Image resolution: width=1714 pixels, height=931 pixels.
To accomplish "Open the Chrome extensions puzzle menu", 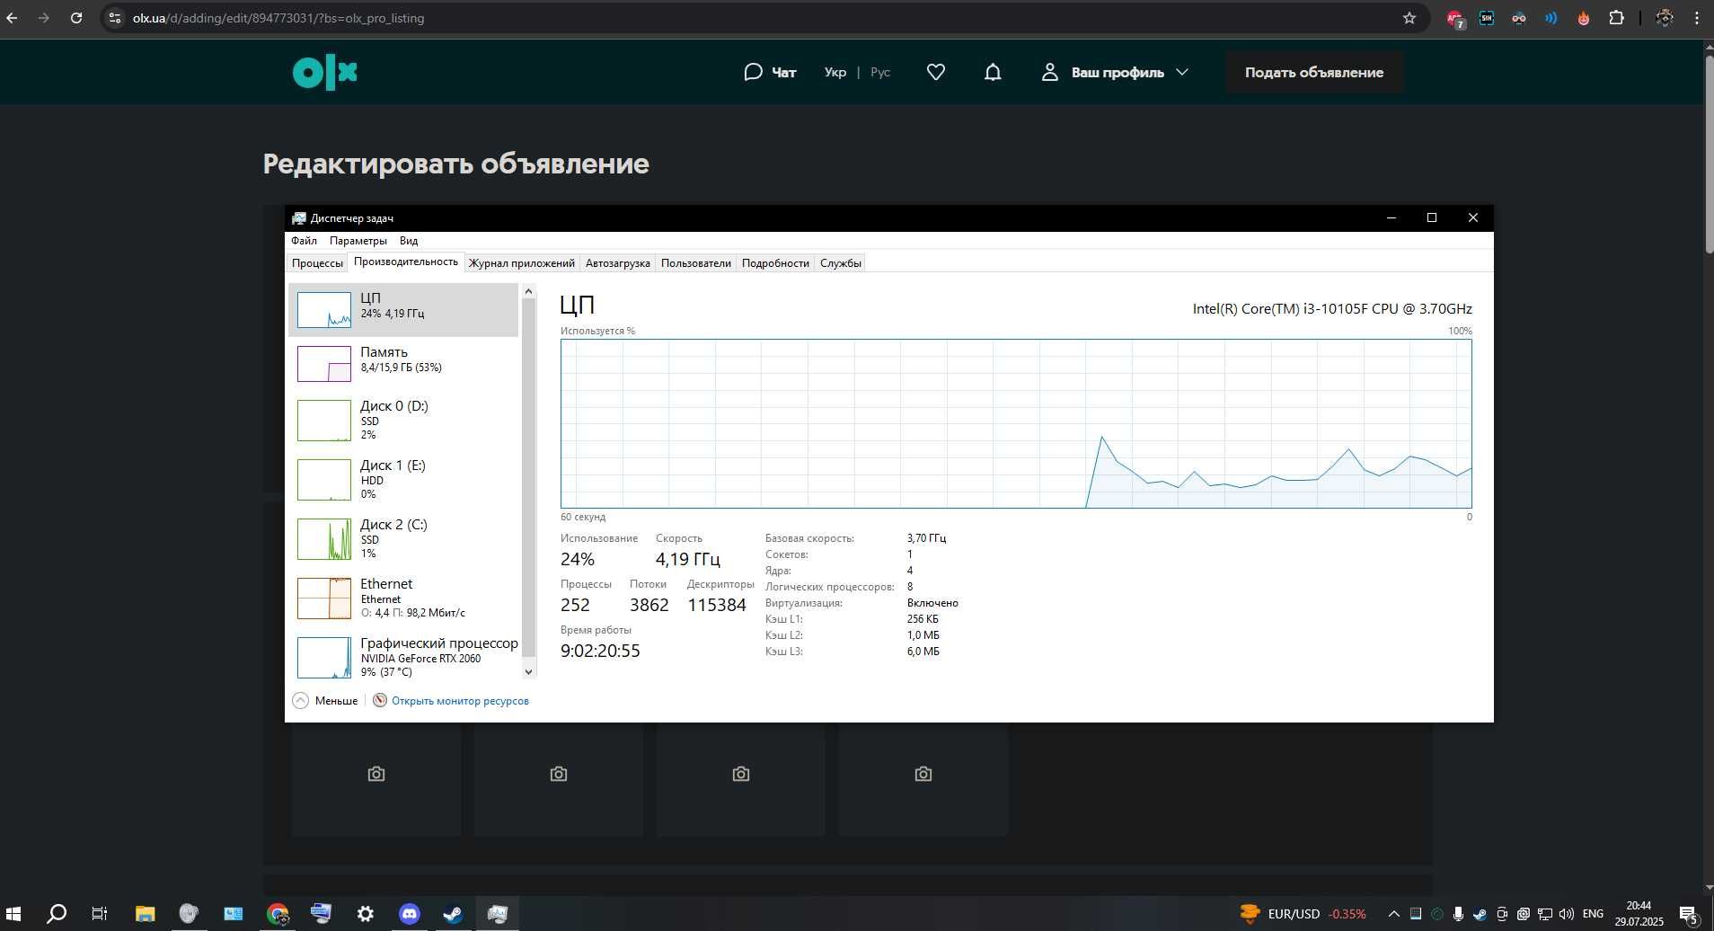I will click(1616, 18).
